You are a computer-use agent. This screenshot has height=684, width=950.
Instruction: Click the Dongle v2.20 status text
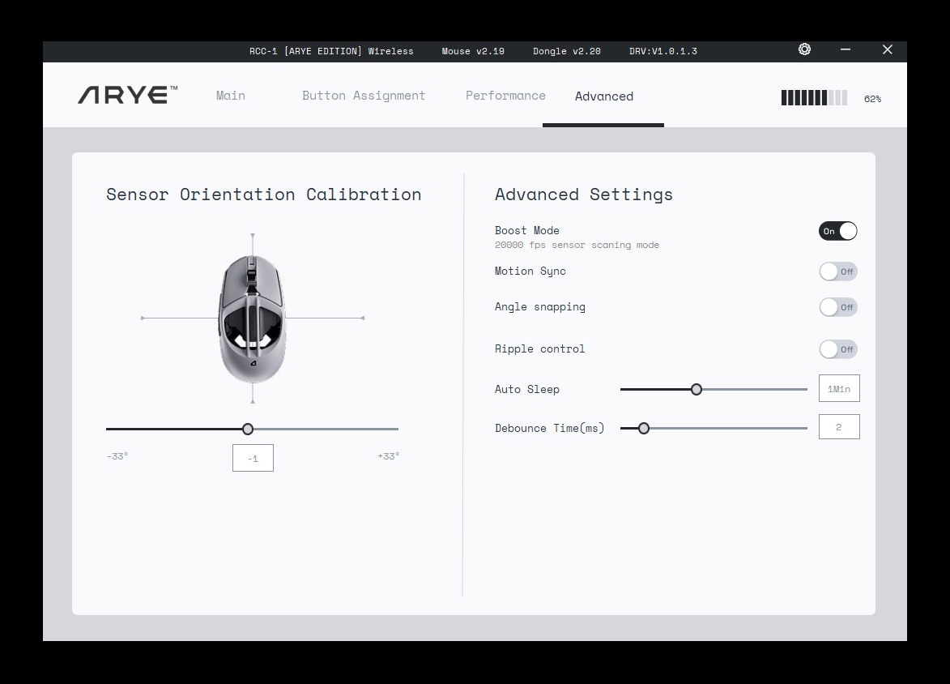point(567,51)
